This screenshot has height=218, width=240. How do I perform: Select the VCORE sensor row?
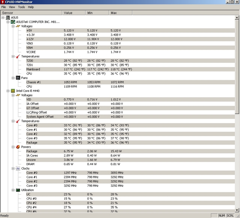[x=130, y=52]
